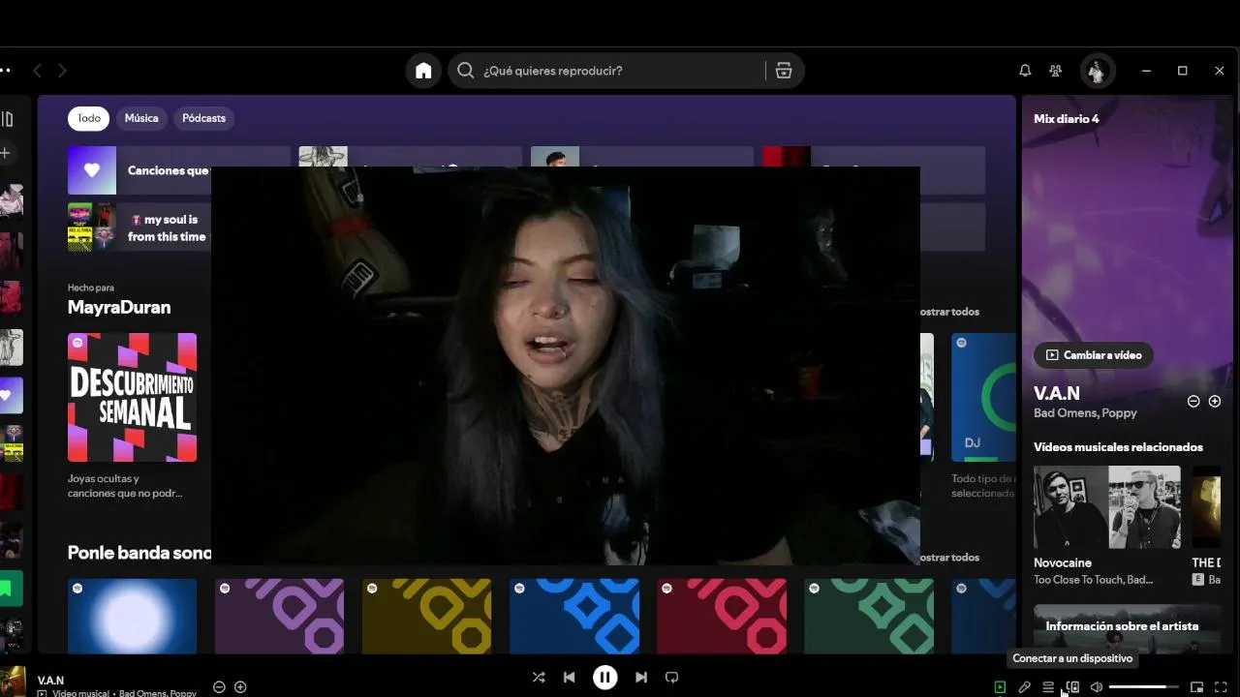Viewport: 1240px width, 697px height.
Task: Open the user profile avatar menu
Action: pyautogui.click(x=1097, y=71)
